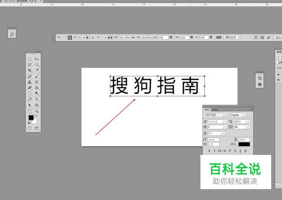Switch to the Character tab
Viewport: 282px width, 200px height.
click(207, 109)
